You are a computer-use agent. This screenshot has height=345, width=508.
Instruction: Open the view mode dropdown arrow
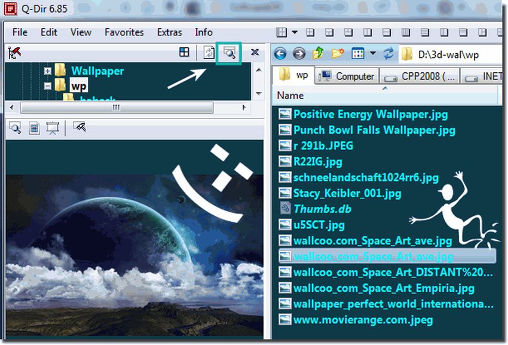pos(373,54)
